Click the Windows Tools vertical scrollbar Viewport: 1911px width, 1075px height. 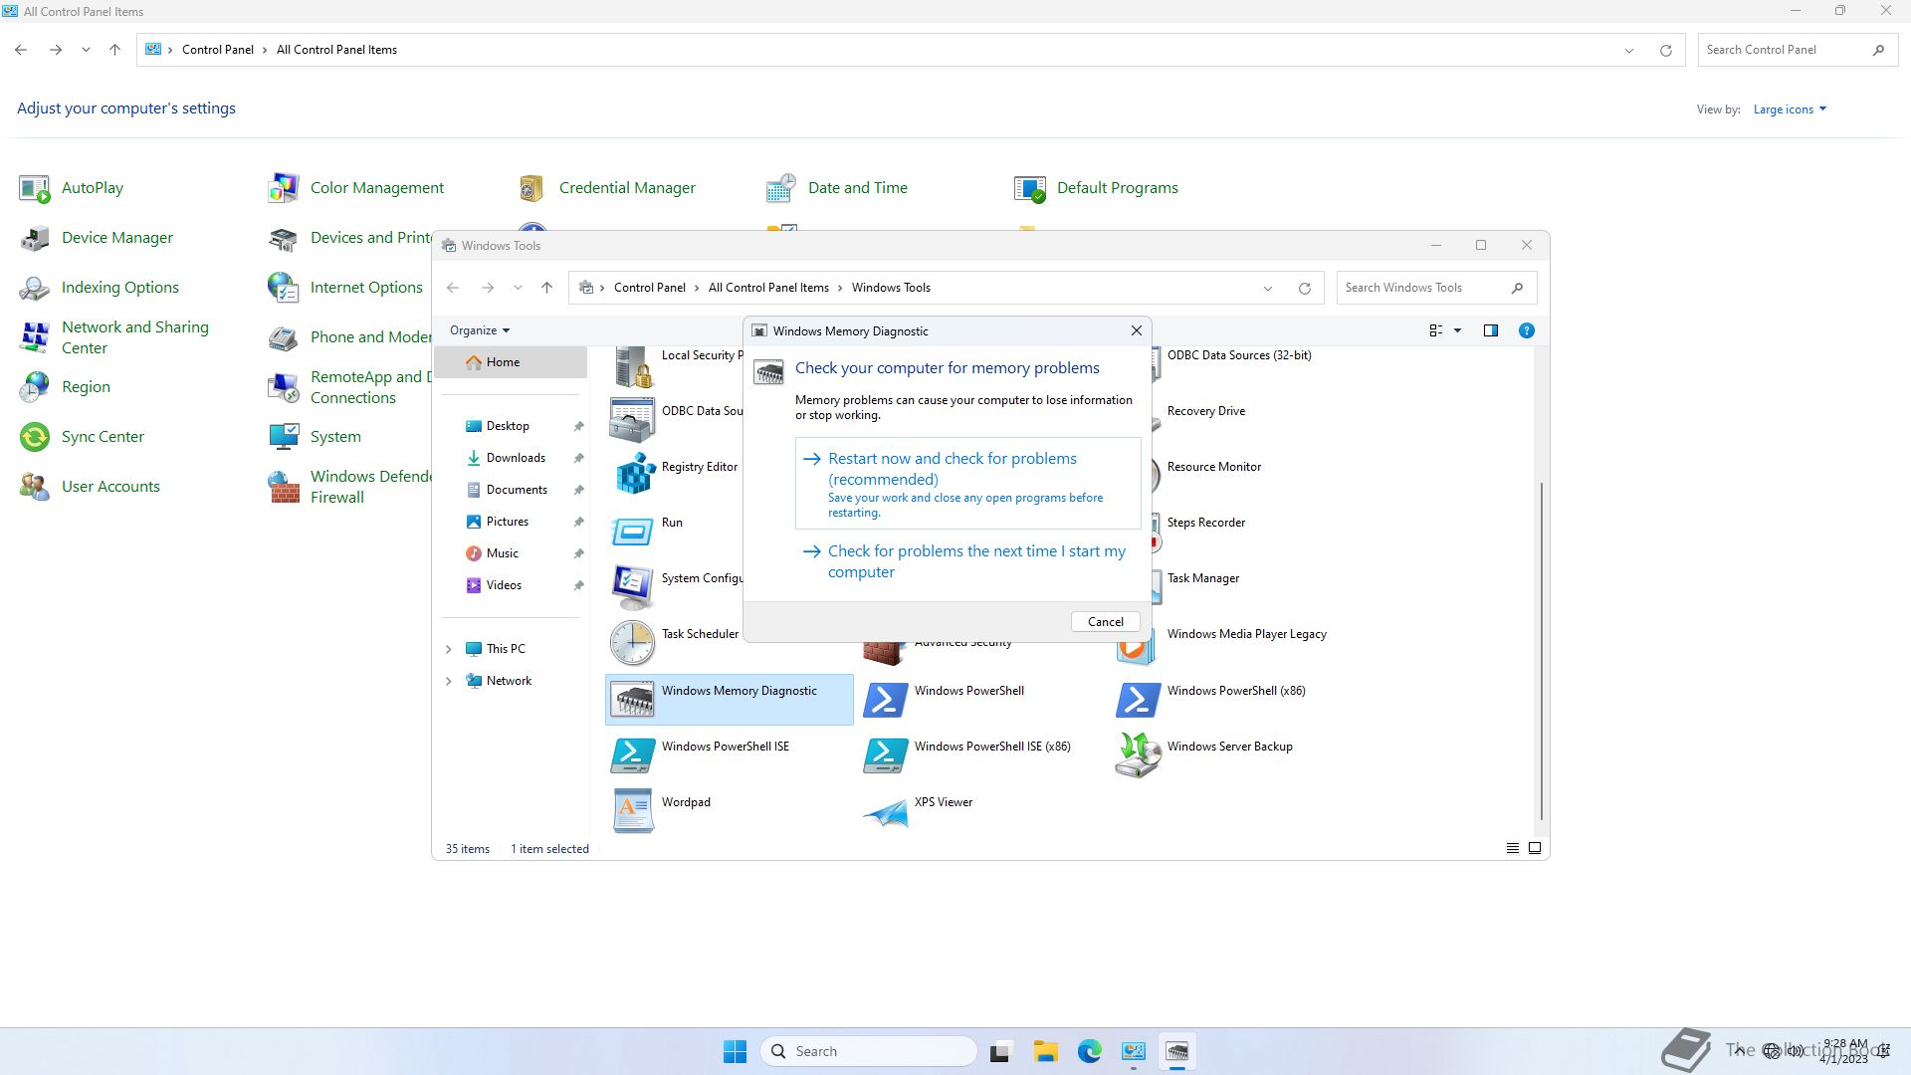[1542, 652]
